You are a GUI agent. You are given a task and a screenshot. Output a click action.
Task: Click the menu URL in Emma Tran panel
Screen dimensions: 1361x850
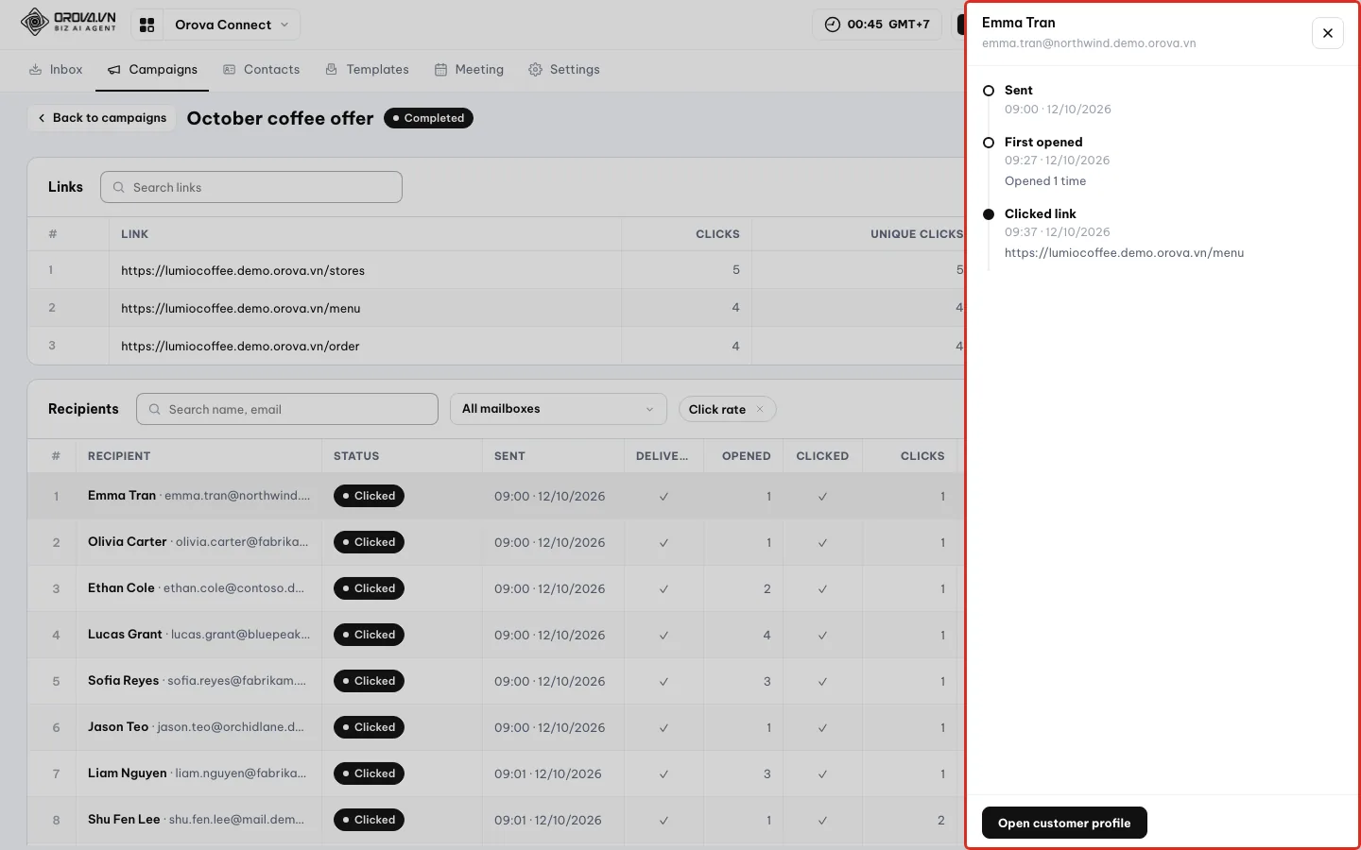(1124, 253)
